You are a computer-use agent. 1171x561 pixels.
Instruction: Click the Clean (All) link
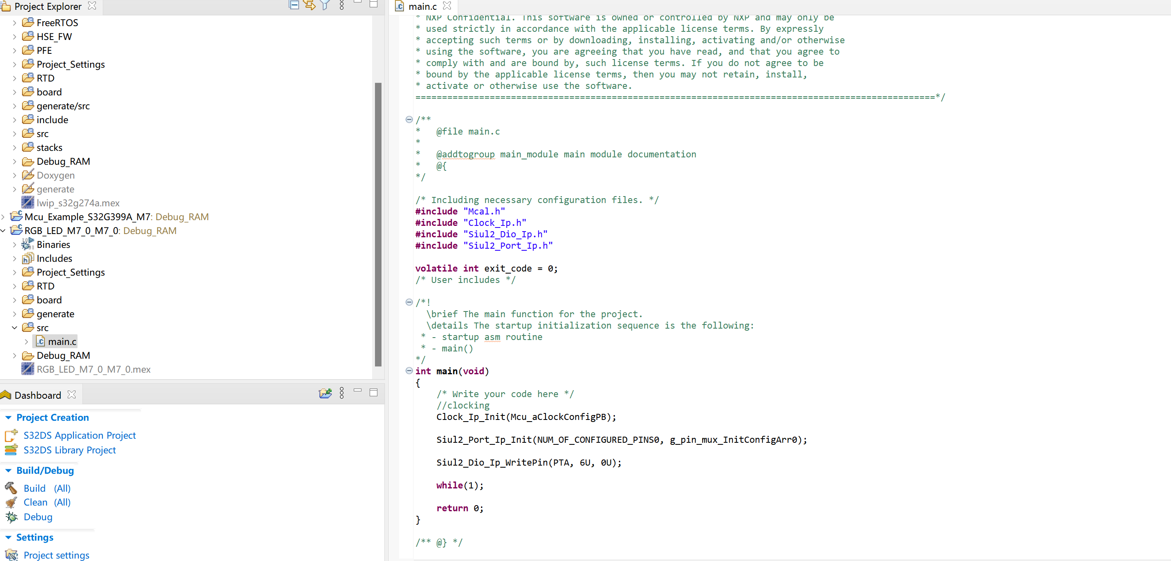tap(47, 502)
